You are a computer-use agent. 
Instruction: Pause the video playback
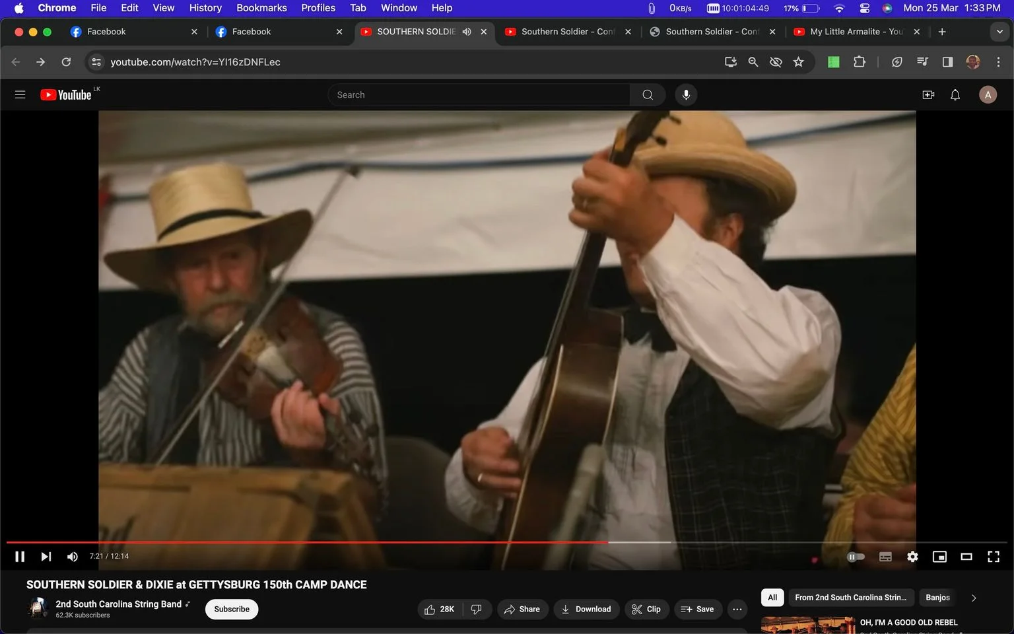[20, 557]
